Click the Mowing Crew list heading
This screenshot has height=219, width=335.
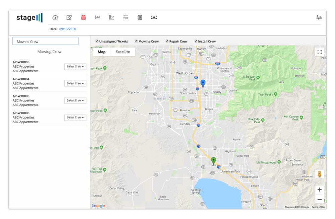coord(49,52)
